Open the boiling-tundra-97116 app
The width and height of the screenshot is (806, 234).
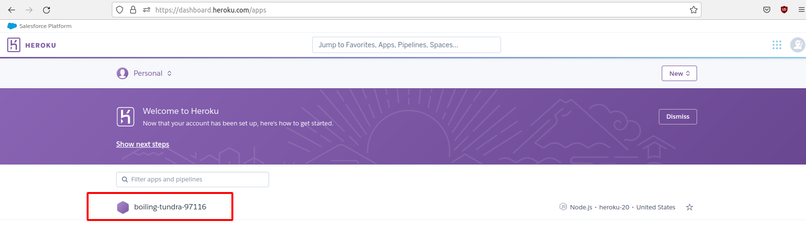(x=170, y=207)
